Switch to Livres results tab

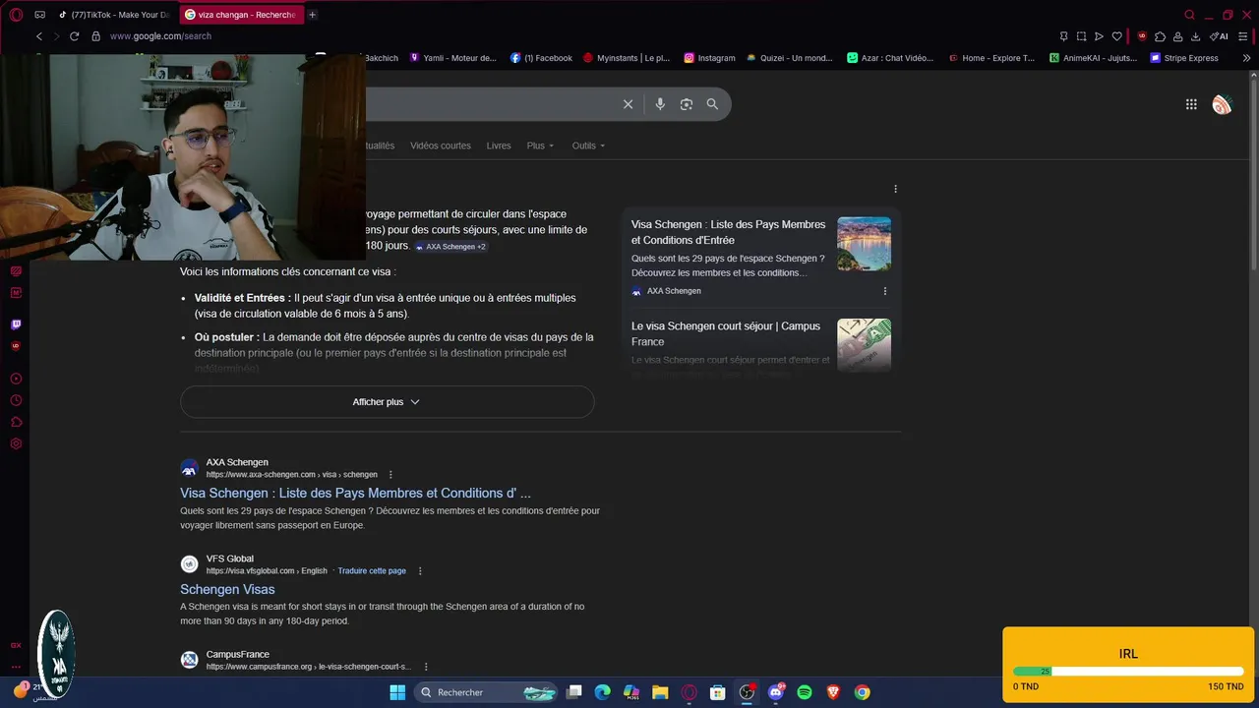499,146
